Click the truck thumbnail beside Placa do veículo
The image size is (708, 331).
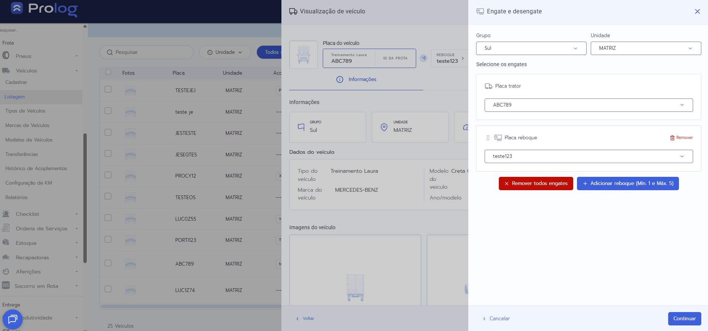coord(303,55)
